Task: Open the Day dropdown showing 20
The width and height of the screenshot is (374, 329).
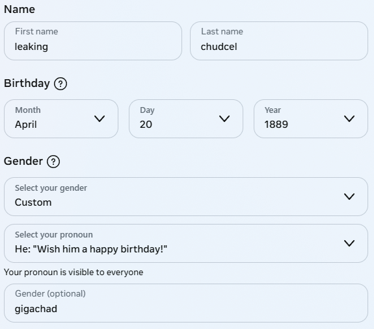Action: tap(186, 119)
